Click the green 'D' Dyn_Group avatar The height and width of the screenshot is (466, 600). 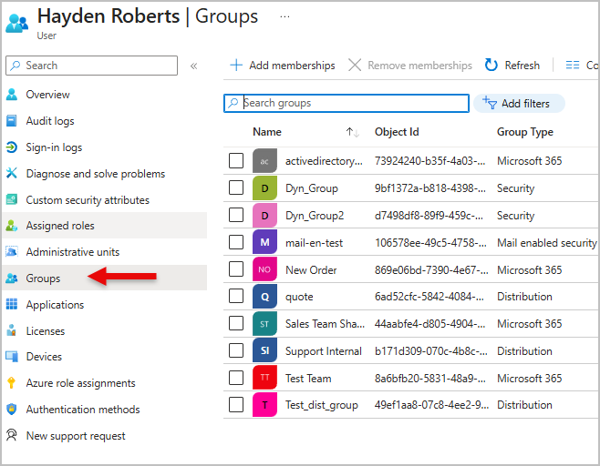(264, 187)
